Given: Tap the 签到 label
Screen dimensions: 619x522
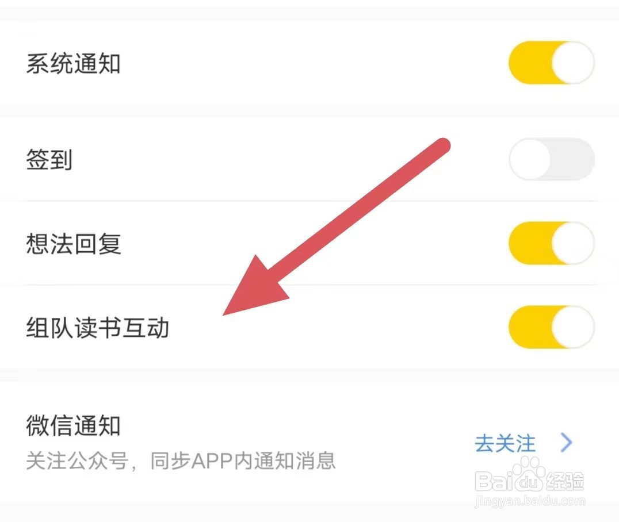Looking at the screenshot, I should 49,160.
